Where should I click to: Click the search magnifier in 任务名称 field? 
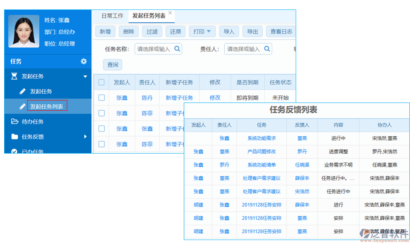click(x=178, y=49)
